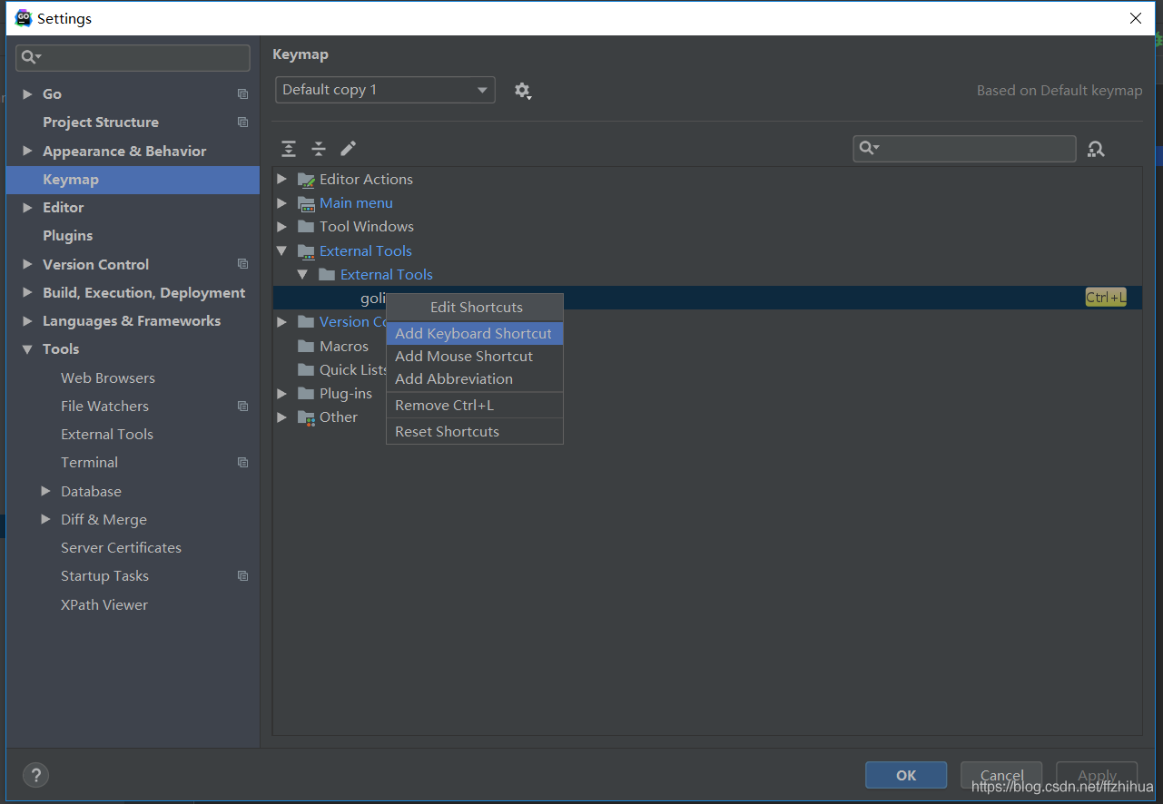Click the Expand All icon in keymap toolbar
This screenshot has height=804, width=1163.
click(x=289, y=149)
